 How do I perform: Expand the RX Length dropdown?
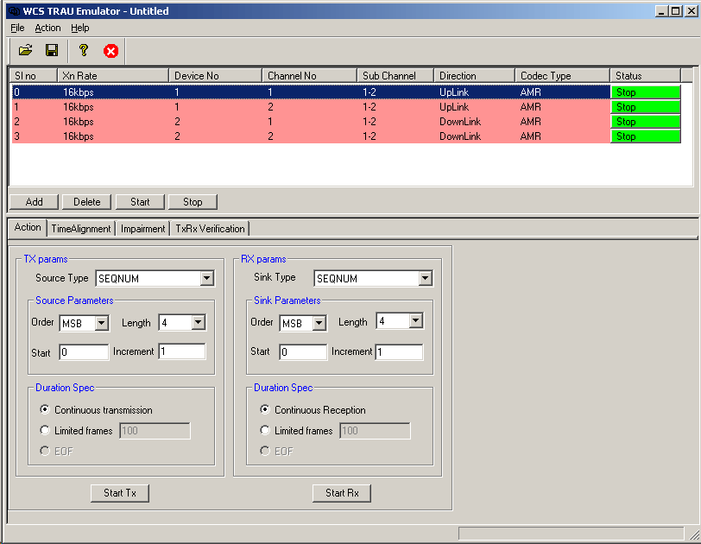click(416, 320)
